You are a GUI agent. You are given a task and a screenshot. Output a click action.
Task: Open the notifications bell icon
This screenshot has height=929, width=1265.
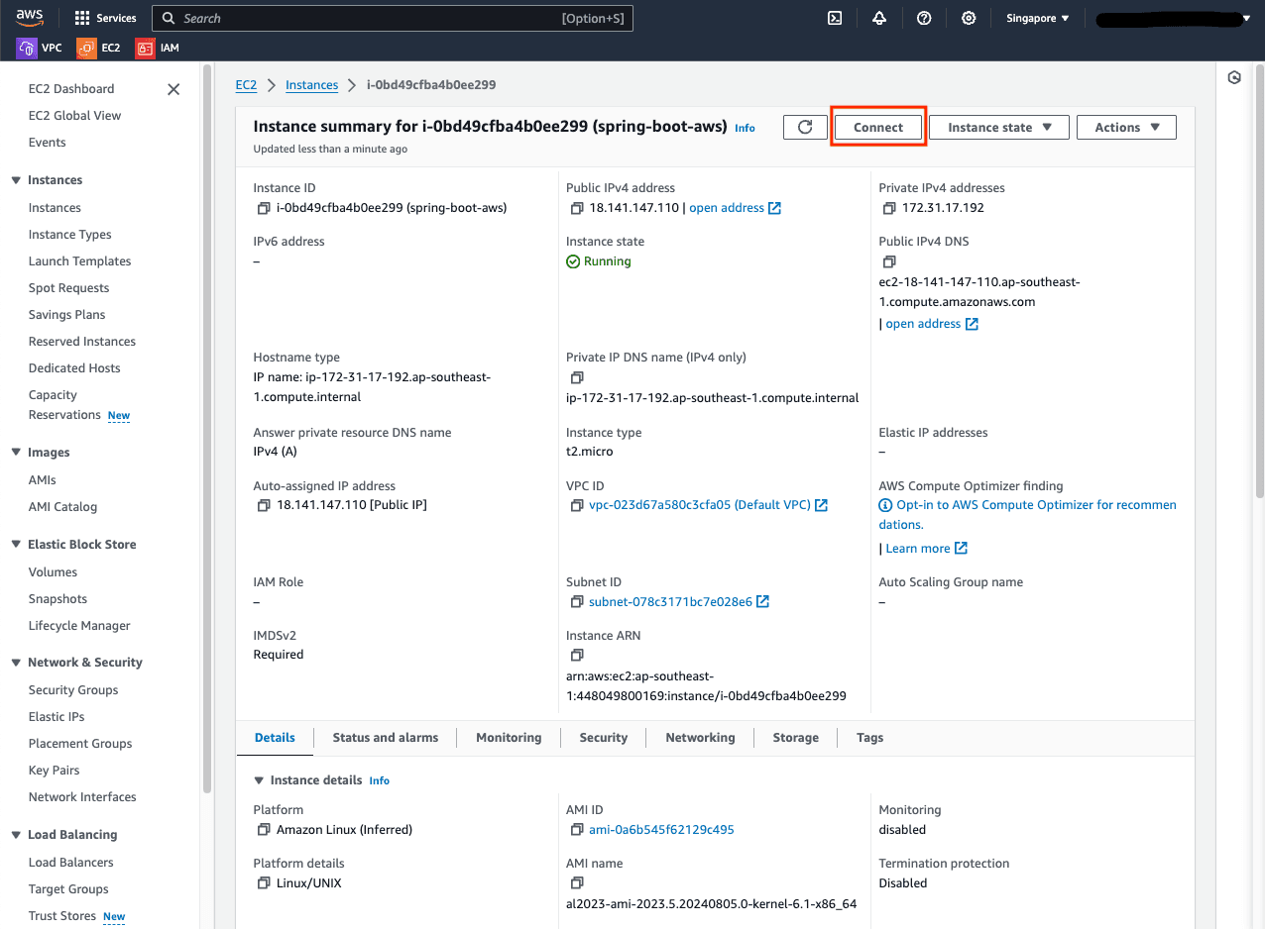coord(879,18)
